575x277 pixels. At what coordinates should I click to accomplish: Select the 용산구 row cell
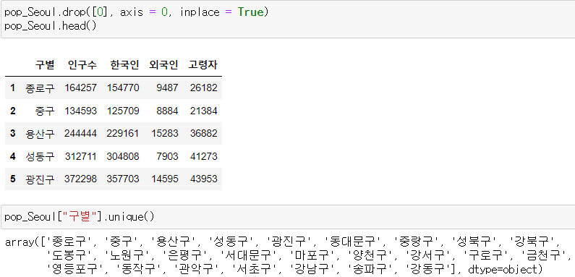click(x=40, y=134)
